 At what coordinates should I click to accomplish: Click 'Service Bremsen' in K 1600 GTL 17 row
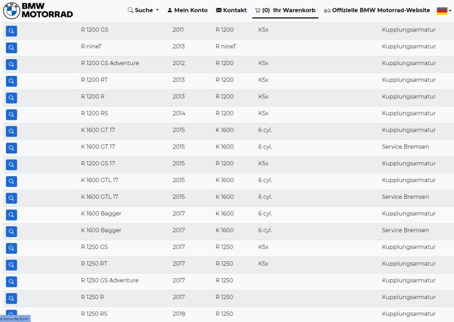click(405, 197)
